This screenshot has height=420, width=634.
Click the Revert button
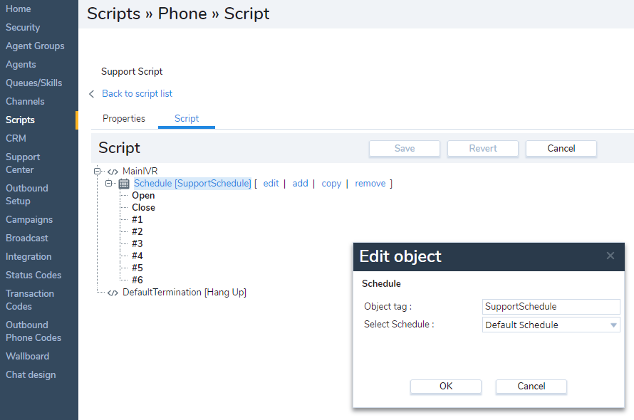click(x=483, y=148)
